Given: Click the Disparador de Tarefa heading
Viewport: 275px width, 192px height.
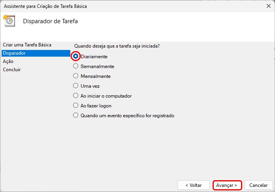Looking at the screenshot, I should (51, 21).
